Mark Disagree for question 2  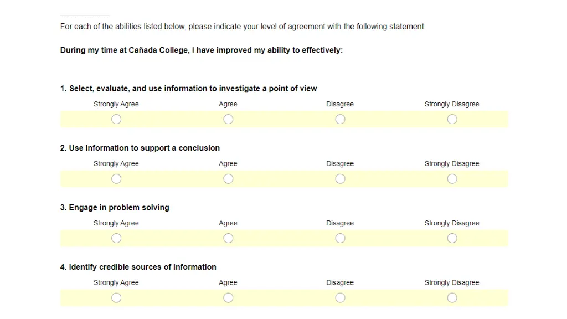[340, 179]
